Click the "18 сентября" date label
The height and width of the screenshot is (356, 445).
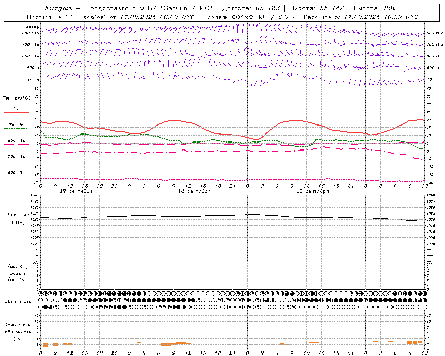pyautogui.click(x=194, y=191)
